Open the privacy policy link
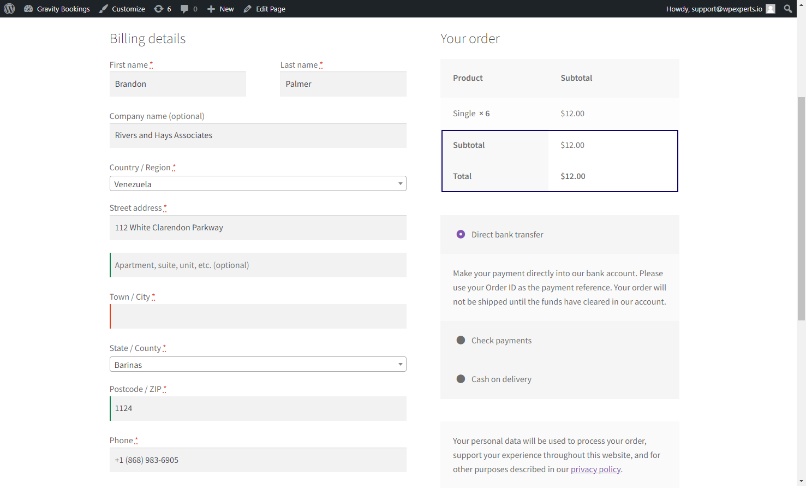This screenshot has width=806, height=488. (x=595, y=469)
